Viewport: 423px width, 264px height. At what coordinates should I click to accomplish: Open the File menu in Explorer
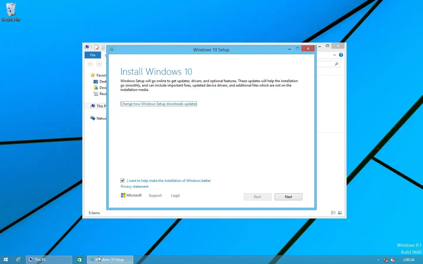(x=93, y=55)
